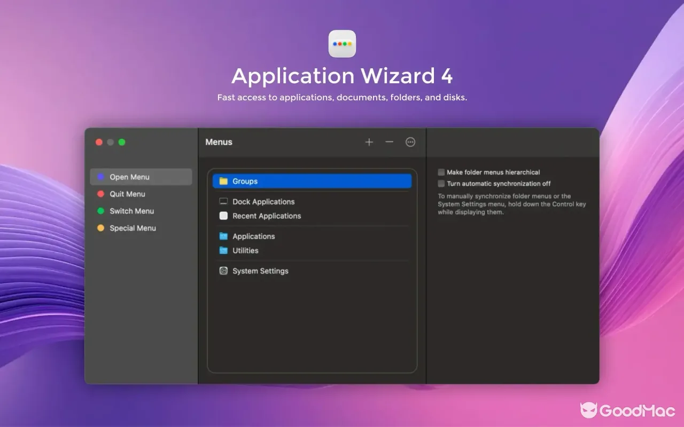Select the Utilities row text
Screen dimensions: 684x427
[x=245, y=251]
